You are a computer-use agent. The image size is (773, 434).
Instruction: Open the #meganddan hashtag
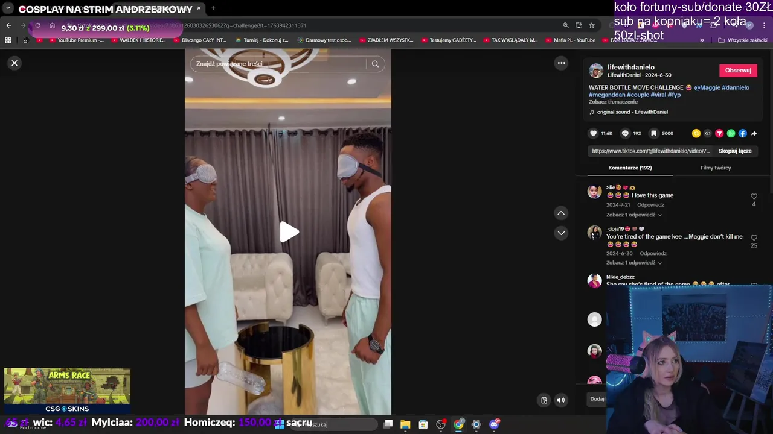[x=607, y=95]
